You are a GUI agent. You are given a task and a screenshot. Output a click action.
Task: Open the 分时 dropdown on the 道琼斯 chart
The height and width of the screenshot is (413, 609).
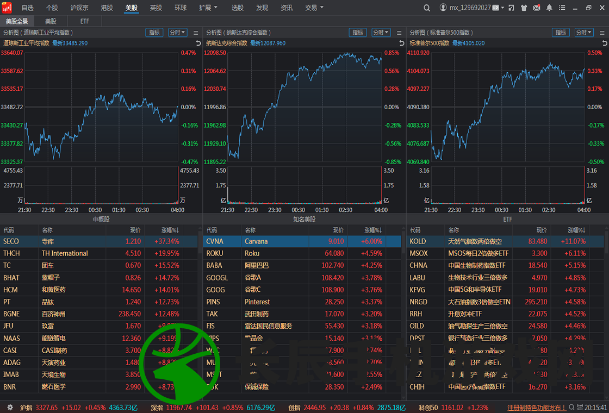(177, 33)
